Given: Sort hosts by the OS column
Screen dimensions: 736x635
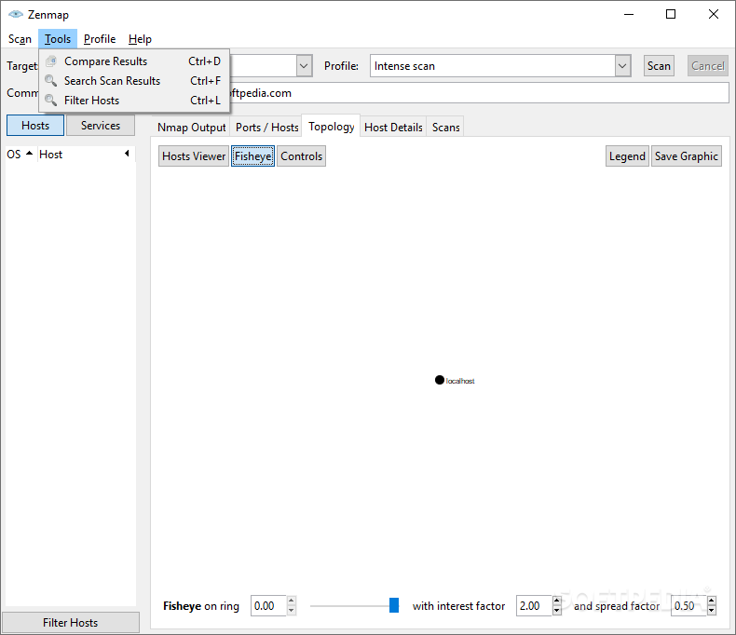Looking at the screenshot, I should [x=20, y=155].
